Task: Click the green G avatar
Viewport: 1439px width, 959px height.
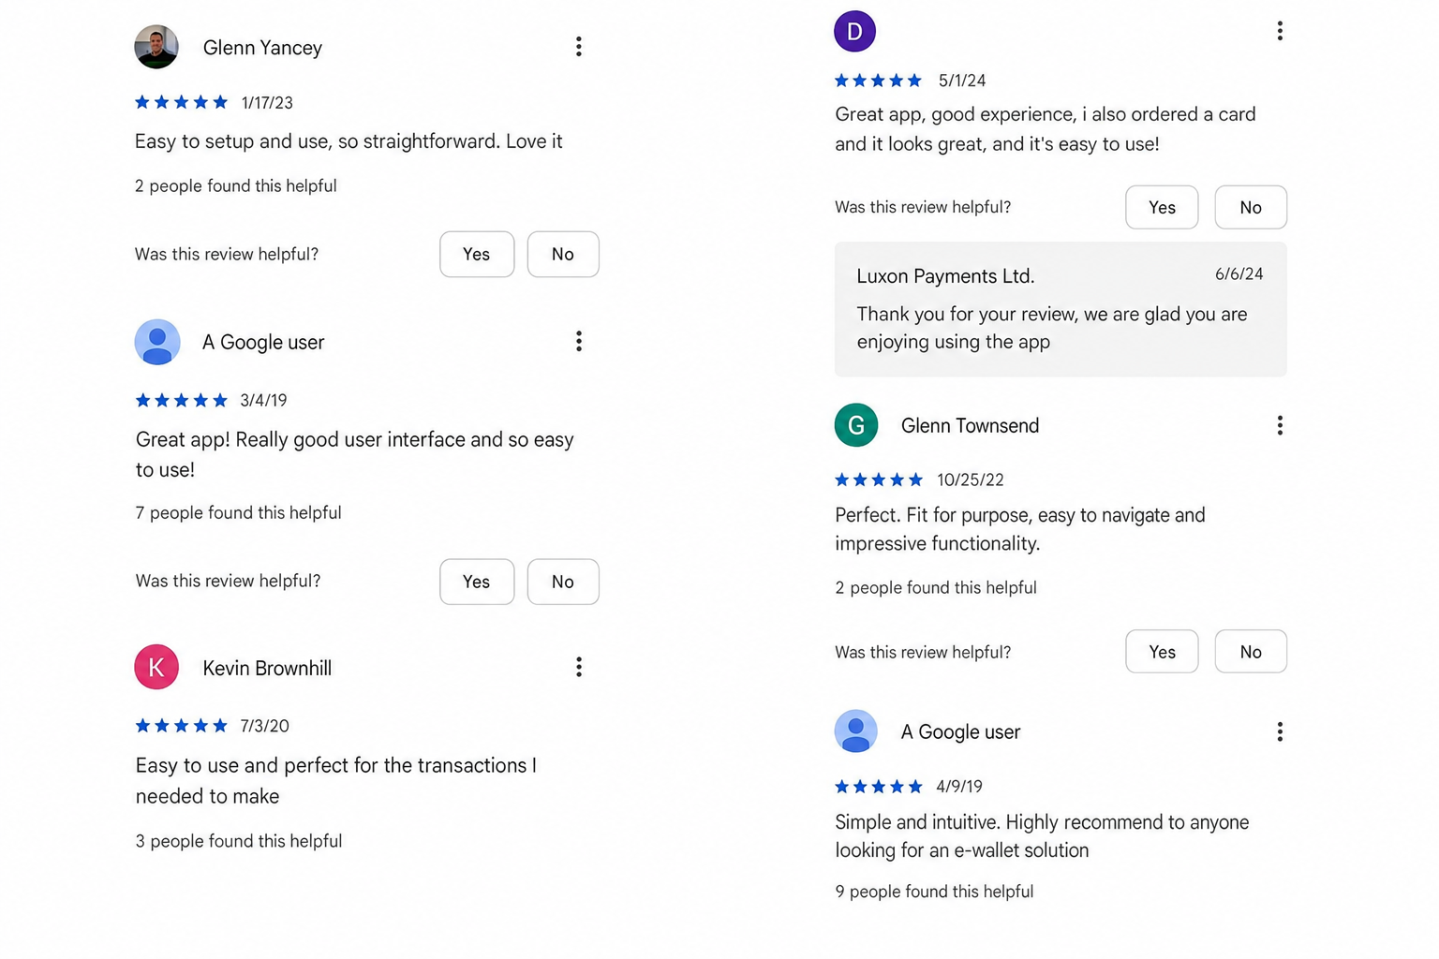Action: coord(855,425)
